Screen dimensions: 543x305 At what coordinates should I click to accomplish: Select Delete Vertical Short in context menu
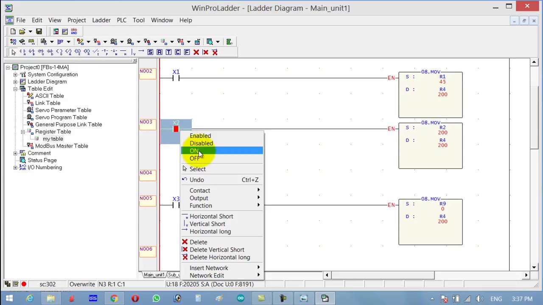[x=222, y=250]
